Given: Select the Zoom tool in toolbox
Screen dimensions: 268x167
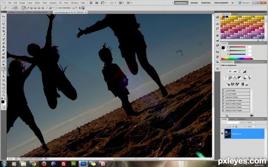Looking at the screenshot, I should click(x=4, y=95).
